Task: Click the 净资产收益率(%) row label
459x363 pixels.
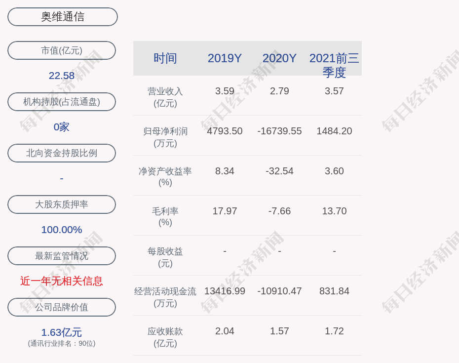Action: tap(165, 177)
